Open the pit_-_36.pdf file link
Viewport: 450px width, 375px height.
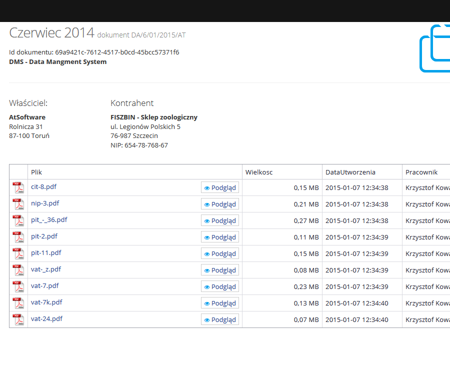pyautogui.click(x=49, y=220)
